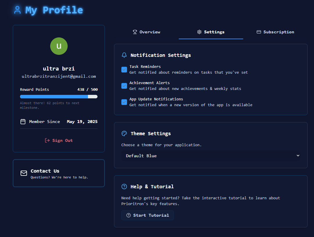This screenshot has width=314, height=237.
Task: Click the envelope icon in Contact Us
Action: pos(24,173)
